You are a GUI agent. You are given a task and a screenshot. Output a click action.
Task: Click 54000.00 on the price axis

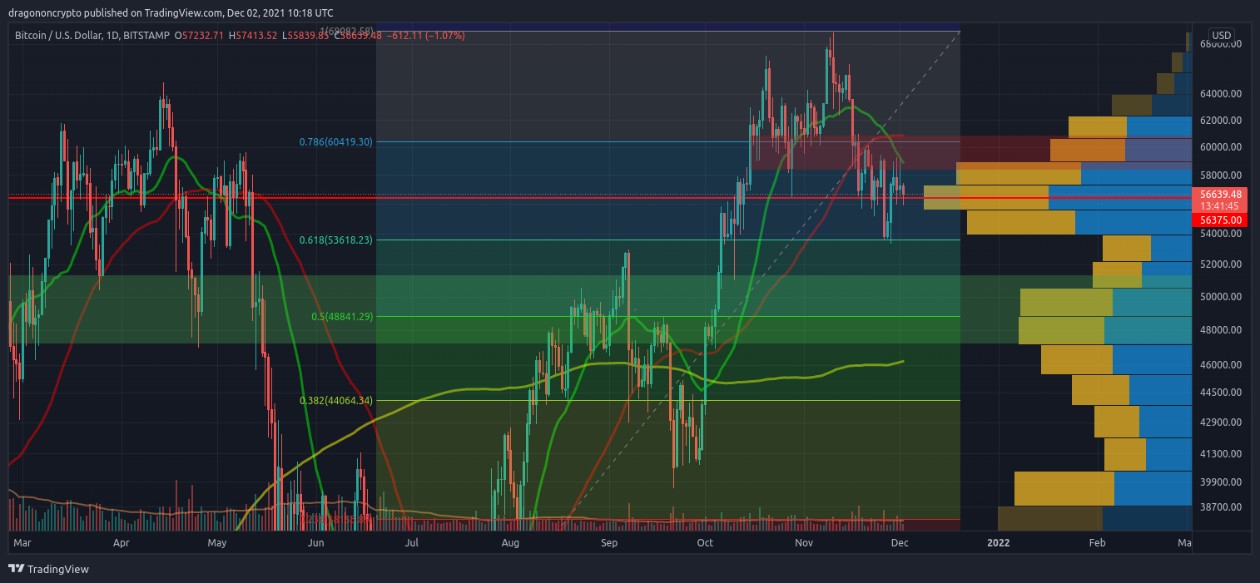[1220, 234]
